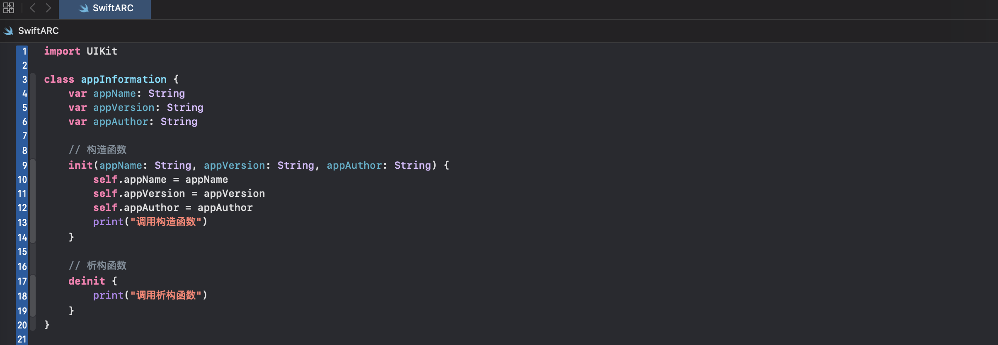Click the UIKit module name

point(102,51)
